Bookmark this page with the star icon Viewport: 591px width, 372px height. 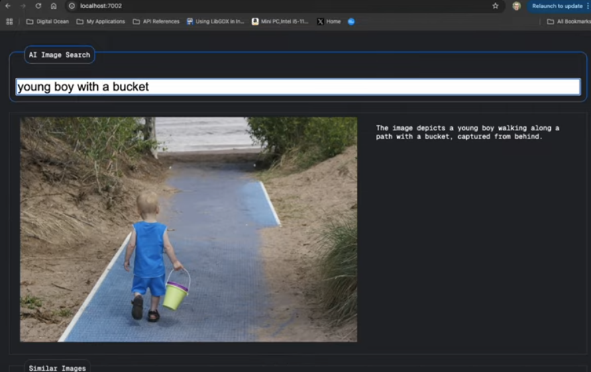tap(495, 6)
